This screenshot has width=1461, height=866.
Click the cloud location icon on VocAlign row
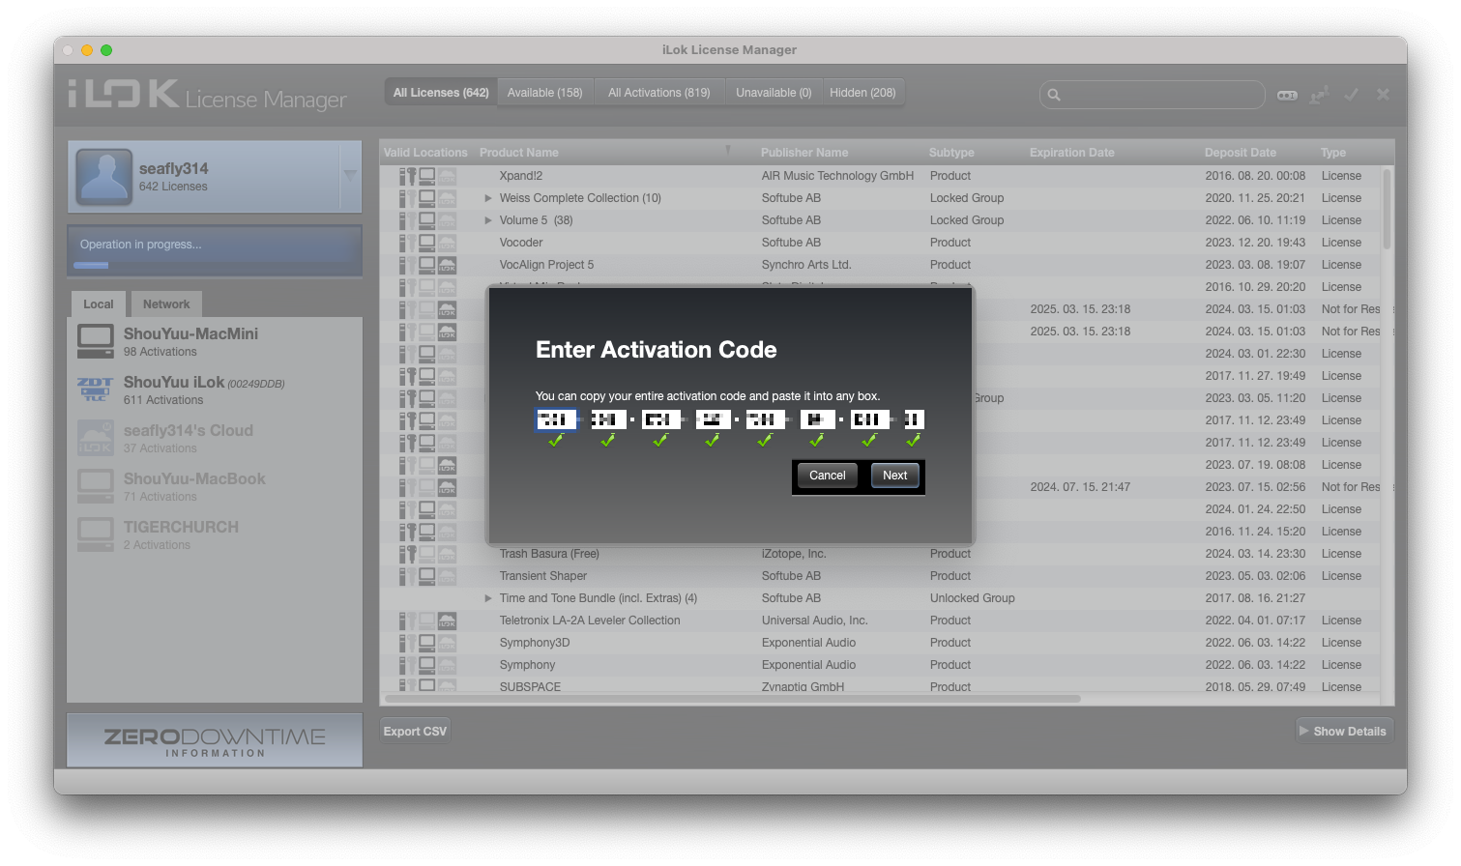(x=447, y=265)
